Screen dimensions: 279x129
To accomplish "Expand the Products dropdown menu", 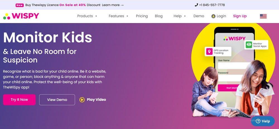I will 87,16.
